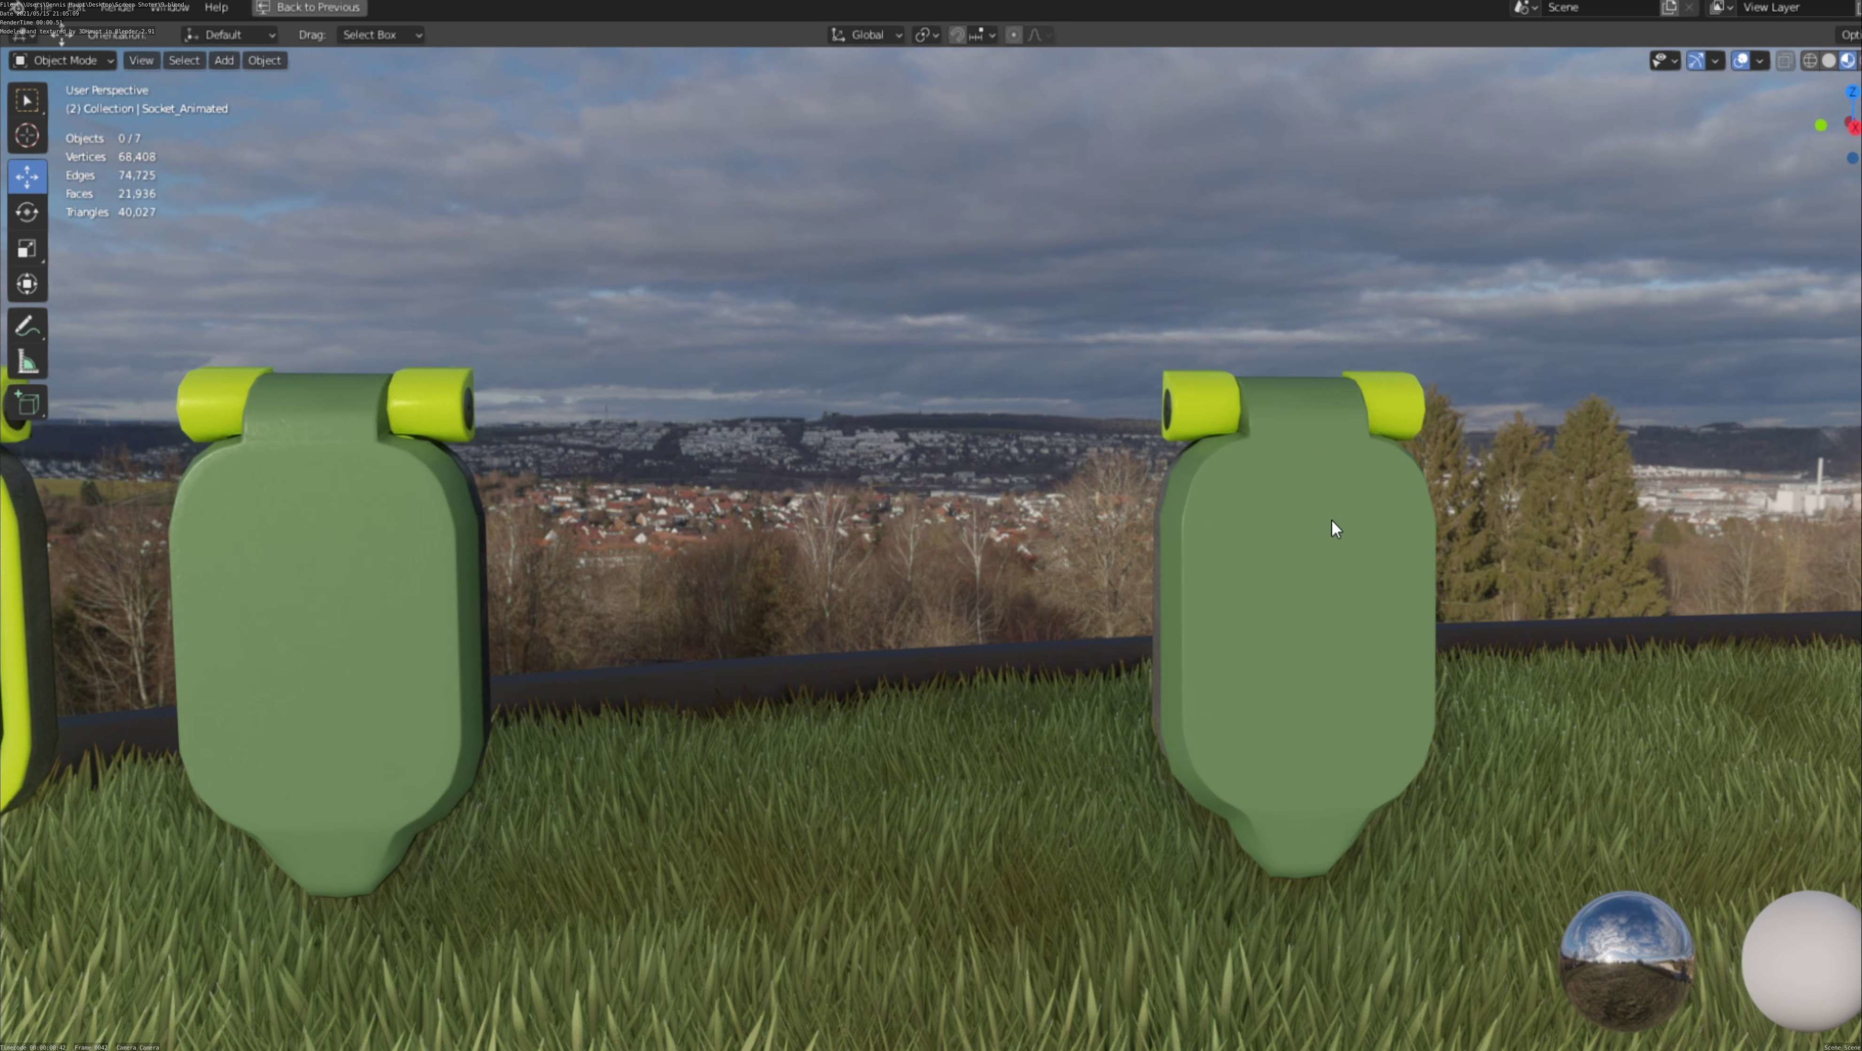
Task: Open the view layer browse icon
Action: pos(1722,7)
